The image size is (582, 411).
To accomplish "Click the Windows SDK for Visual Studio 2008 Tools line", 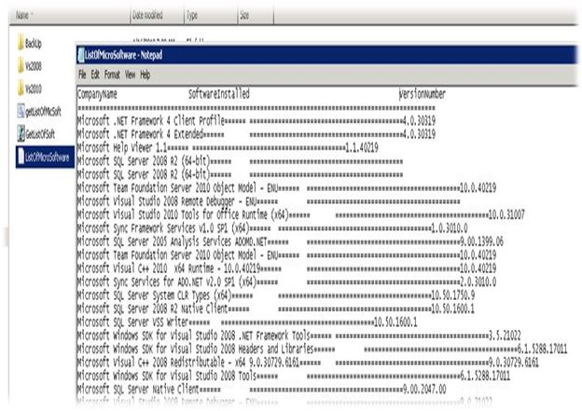I will point(294,376).
